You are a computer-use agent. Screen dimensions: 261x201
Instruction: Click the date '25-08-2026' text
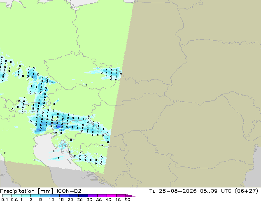(x=177, y=191)
